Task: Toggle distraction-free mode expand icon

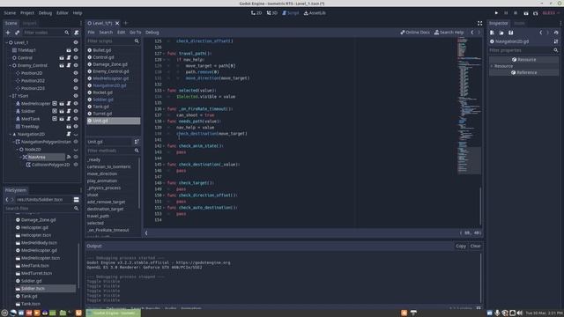Action: pos(479,23)
